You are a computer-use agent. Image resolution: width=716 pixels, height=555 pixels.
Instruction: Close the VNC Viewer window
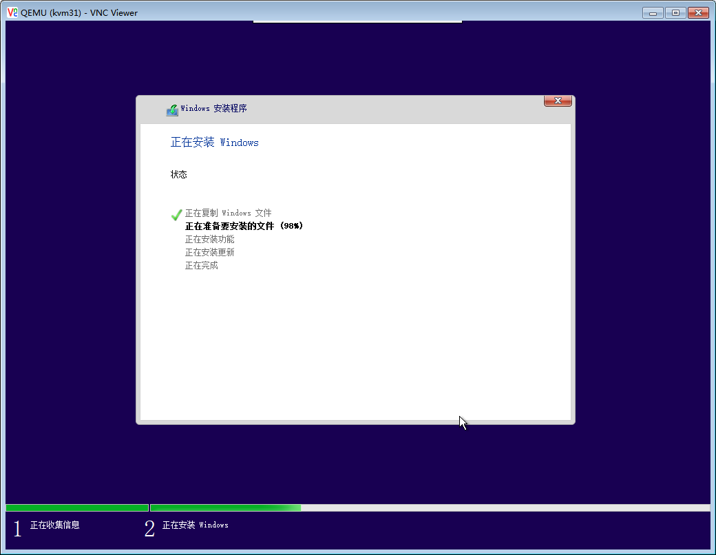coord(698,13)
